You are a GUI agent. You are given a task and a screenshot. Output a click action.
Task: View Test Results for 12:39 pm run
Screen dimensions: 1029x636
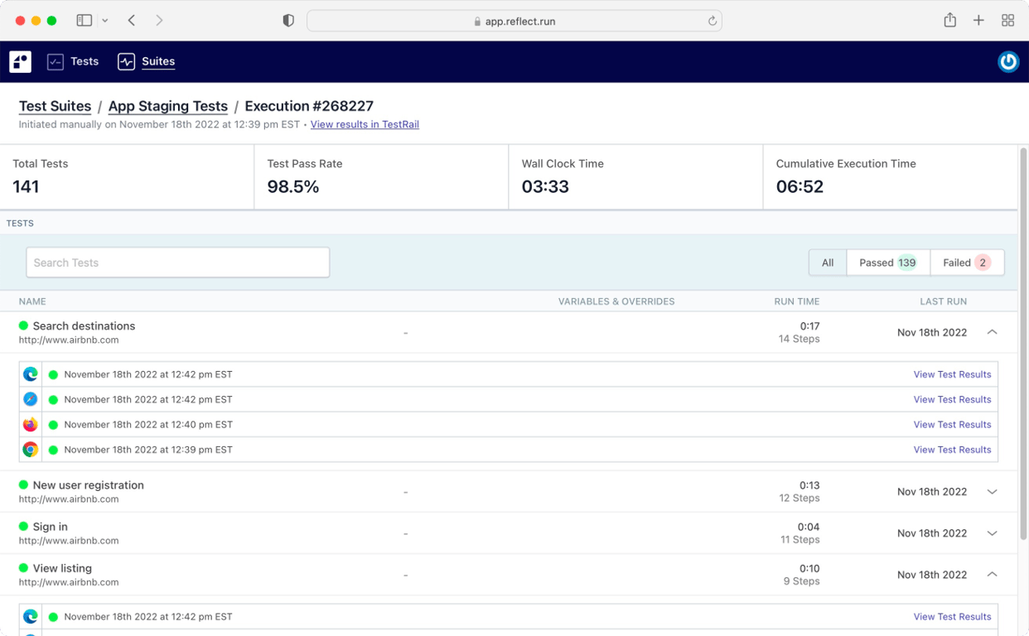tap(952, 450)
